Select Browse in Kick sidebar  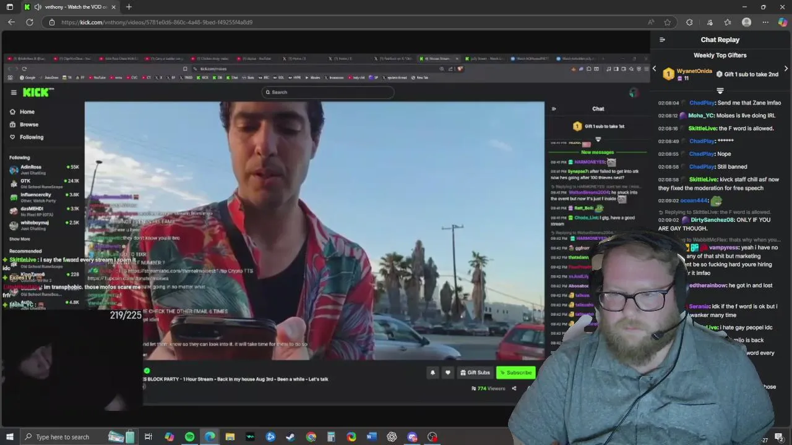24,124
